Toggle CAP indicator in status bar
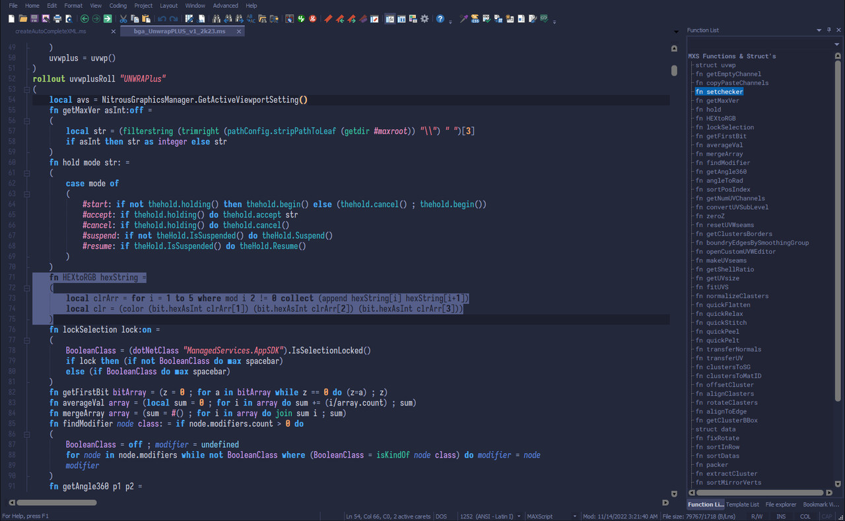This screenshot has height=521, width=845. click(x=827, y=516)
